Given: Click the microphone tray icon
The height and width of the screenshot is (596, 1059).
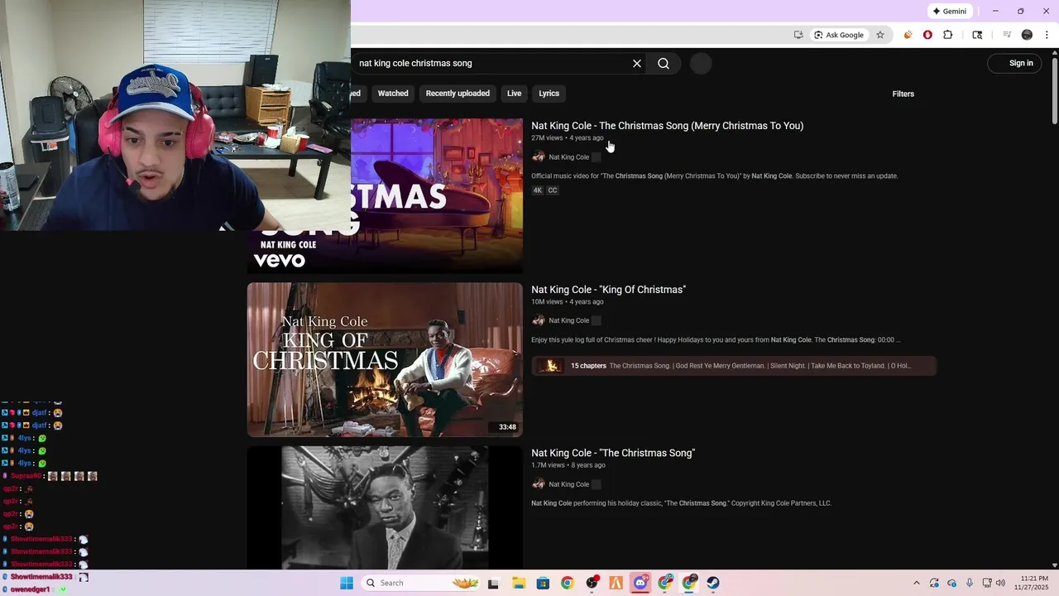Looking at the screenshot, I should point(969,583).
